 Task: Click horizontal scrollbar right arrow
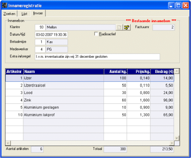coord(172,143)
